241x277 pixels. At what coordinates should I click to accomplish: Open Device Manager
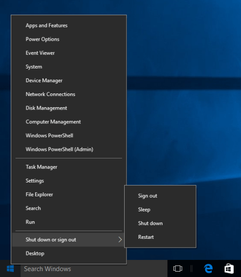click(x=68, y=81)
